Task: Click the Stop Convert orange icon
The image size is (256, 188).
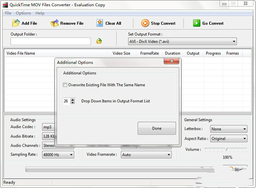Action: pyautogui.click(x=145, y=23)
